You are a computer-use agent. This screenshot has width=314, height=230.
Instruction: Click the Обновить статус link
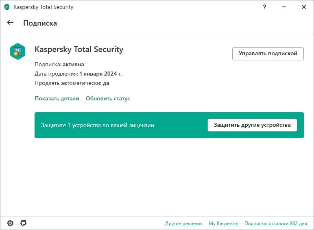108,98
